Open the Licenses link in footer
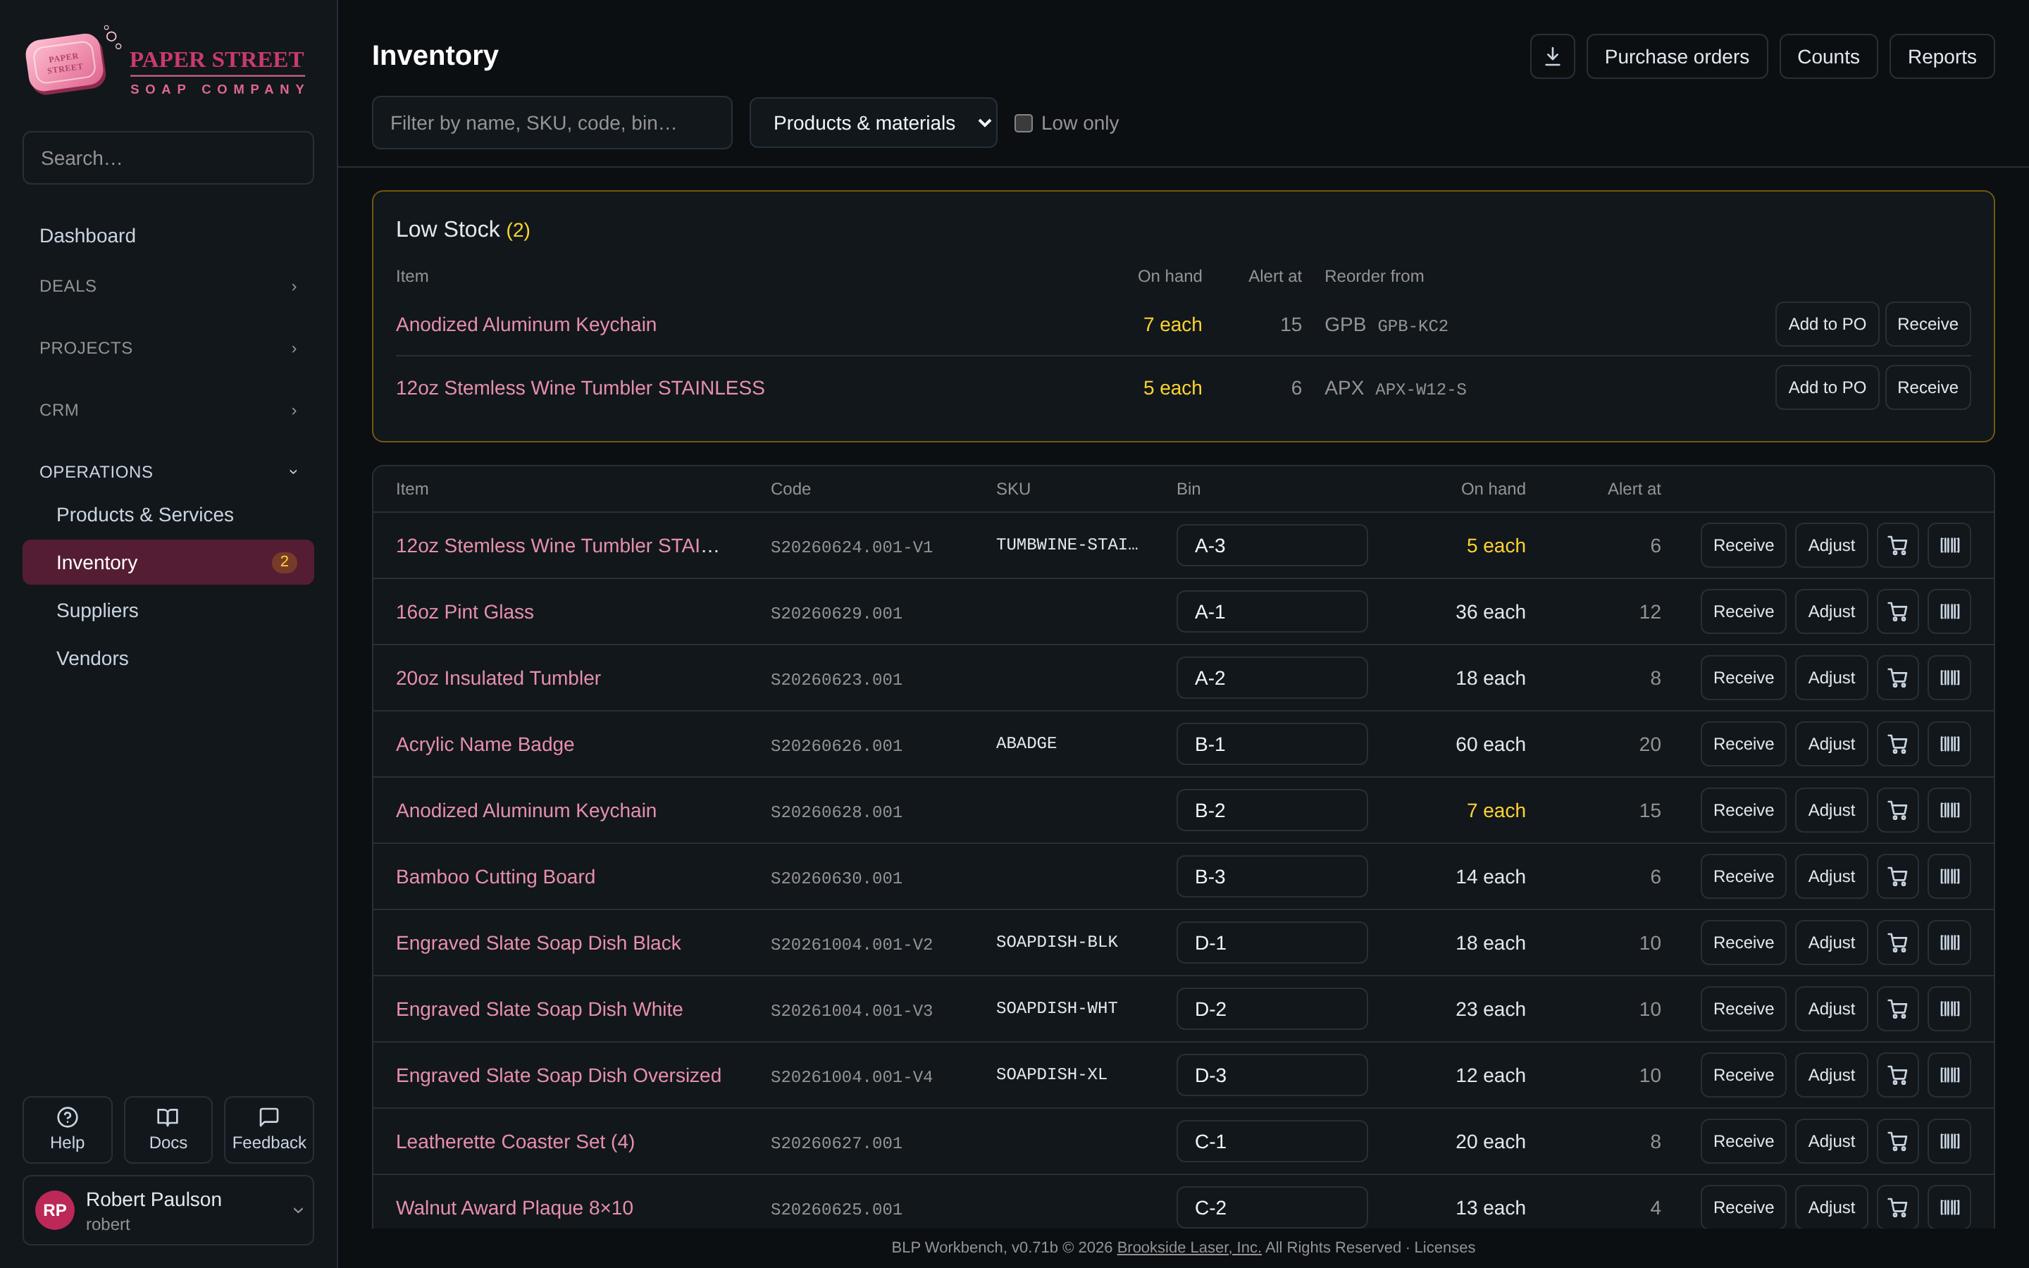The image size is (2029, 1268). (1444, 1247)
